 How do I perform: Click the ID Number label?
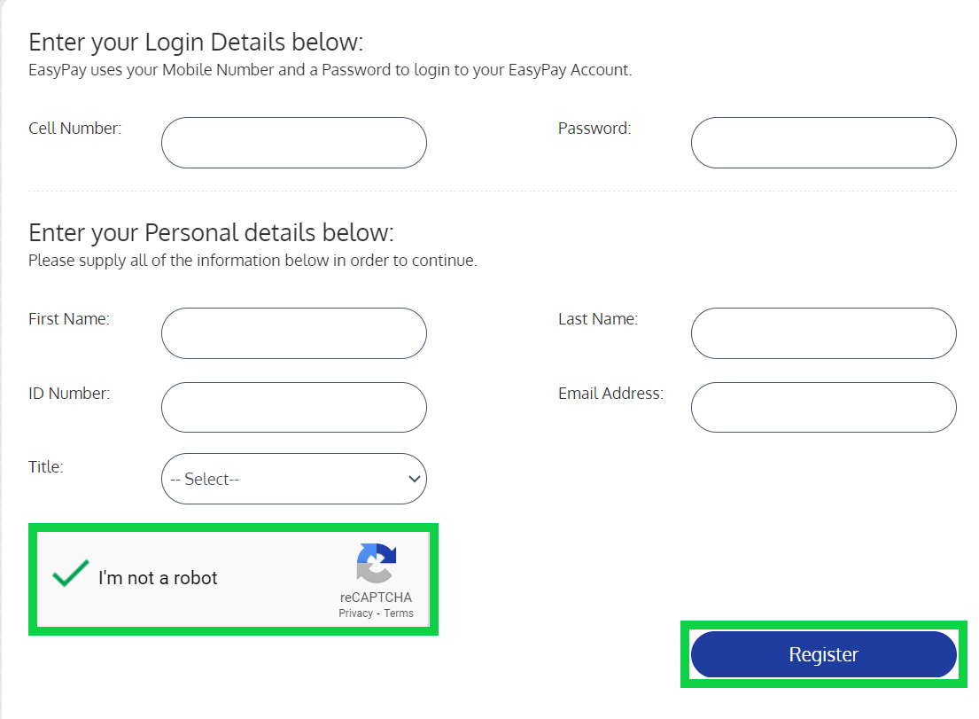pyautogui.click(x=69, y=394)
